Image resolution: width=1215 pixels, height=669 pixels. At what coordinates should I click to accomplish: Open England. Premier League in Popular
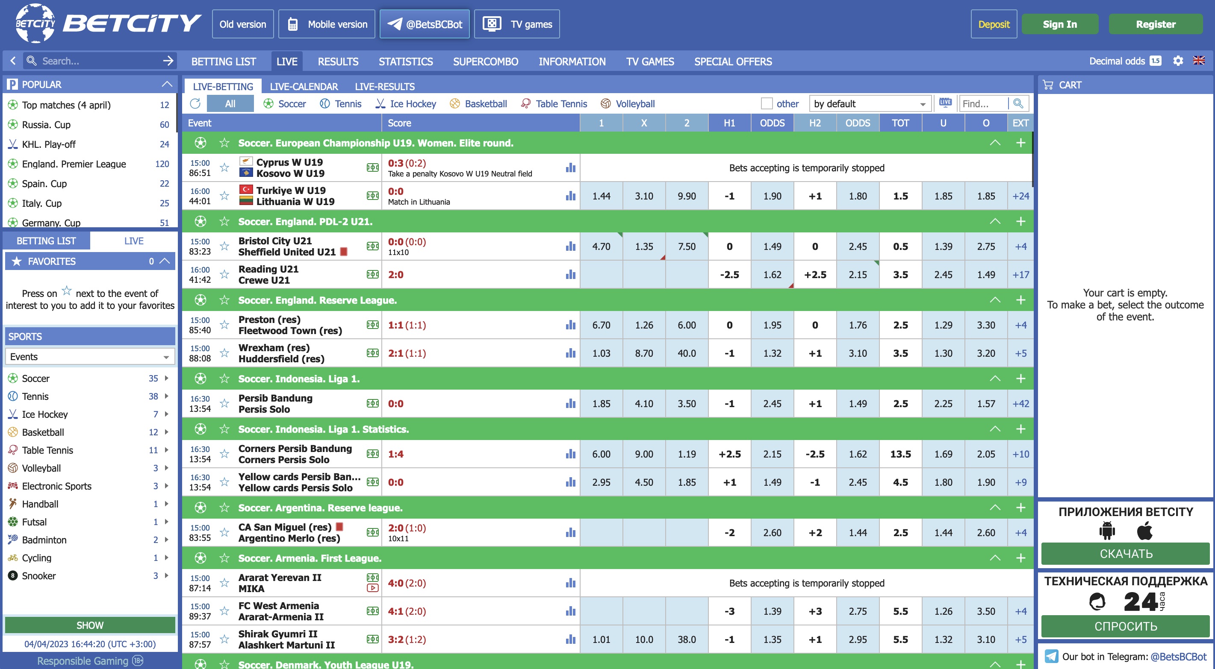74,164
